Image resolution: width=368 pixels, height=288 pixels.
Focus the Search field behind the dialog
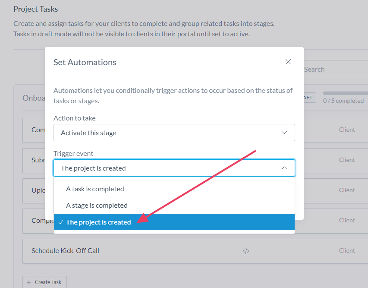point(332,69)
